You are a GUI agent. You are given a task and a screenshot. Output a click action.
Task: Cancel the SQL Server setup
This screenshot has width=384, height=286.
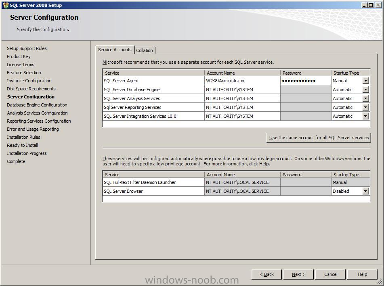[331, 274]
